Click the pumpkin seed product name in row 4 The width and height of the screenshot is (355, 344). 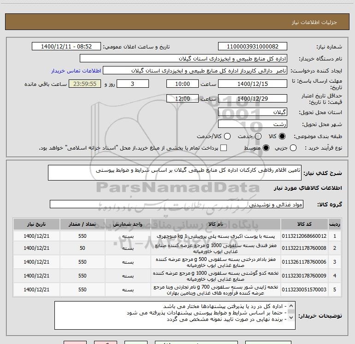(x=216, y=276)
